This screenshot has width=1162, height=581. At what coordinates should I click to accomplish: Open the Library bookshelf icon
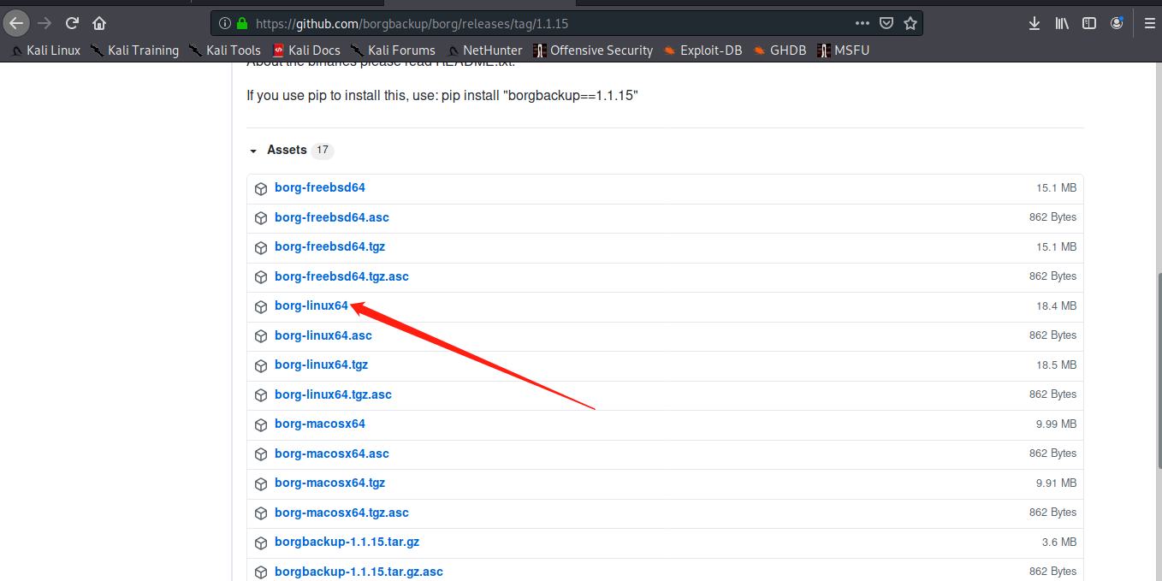1062,23
